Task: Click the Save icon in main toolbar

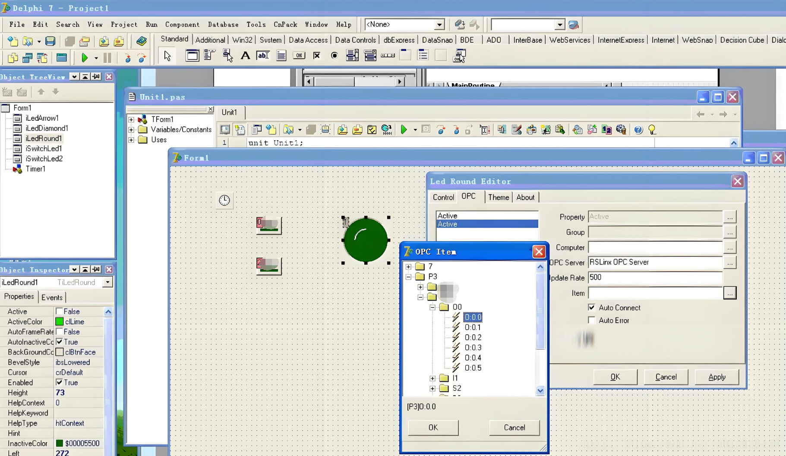Action: (50, 41)
